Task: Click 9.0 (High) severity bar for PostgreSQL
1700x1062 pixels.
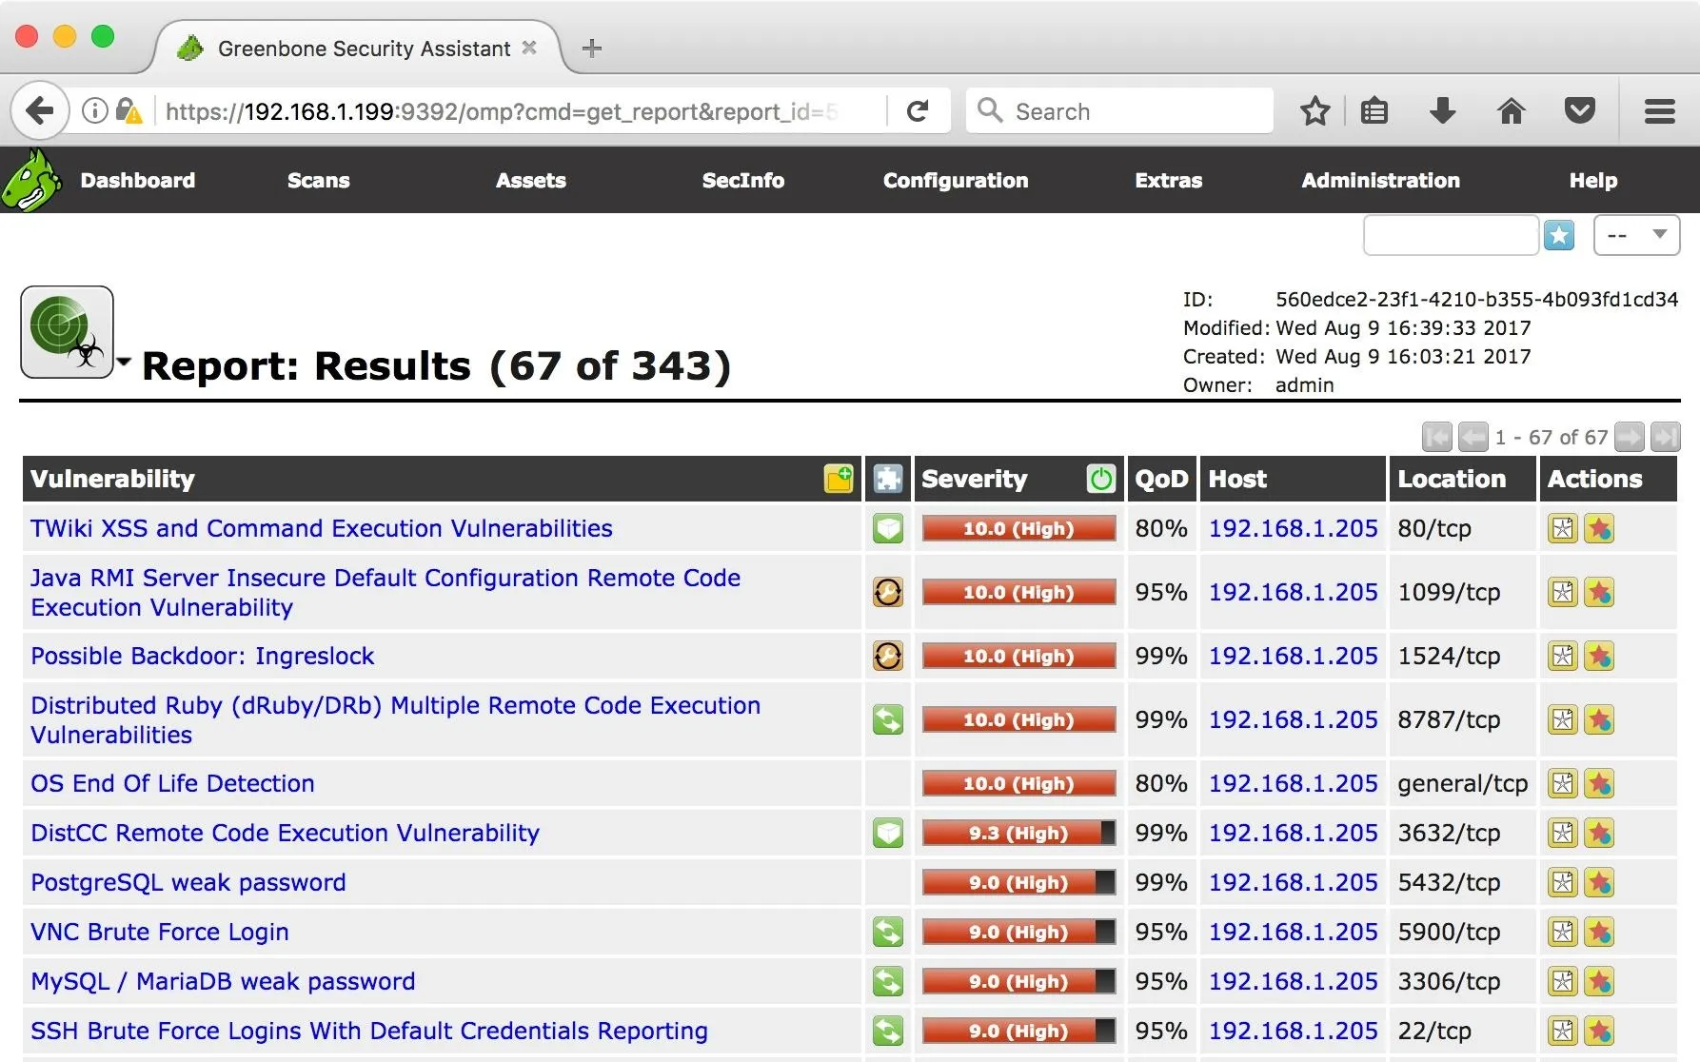Action: pos(1018,882)
